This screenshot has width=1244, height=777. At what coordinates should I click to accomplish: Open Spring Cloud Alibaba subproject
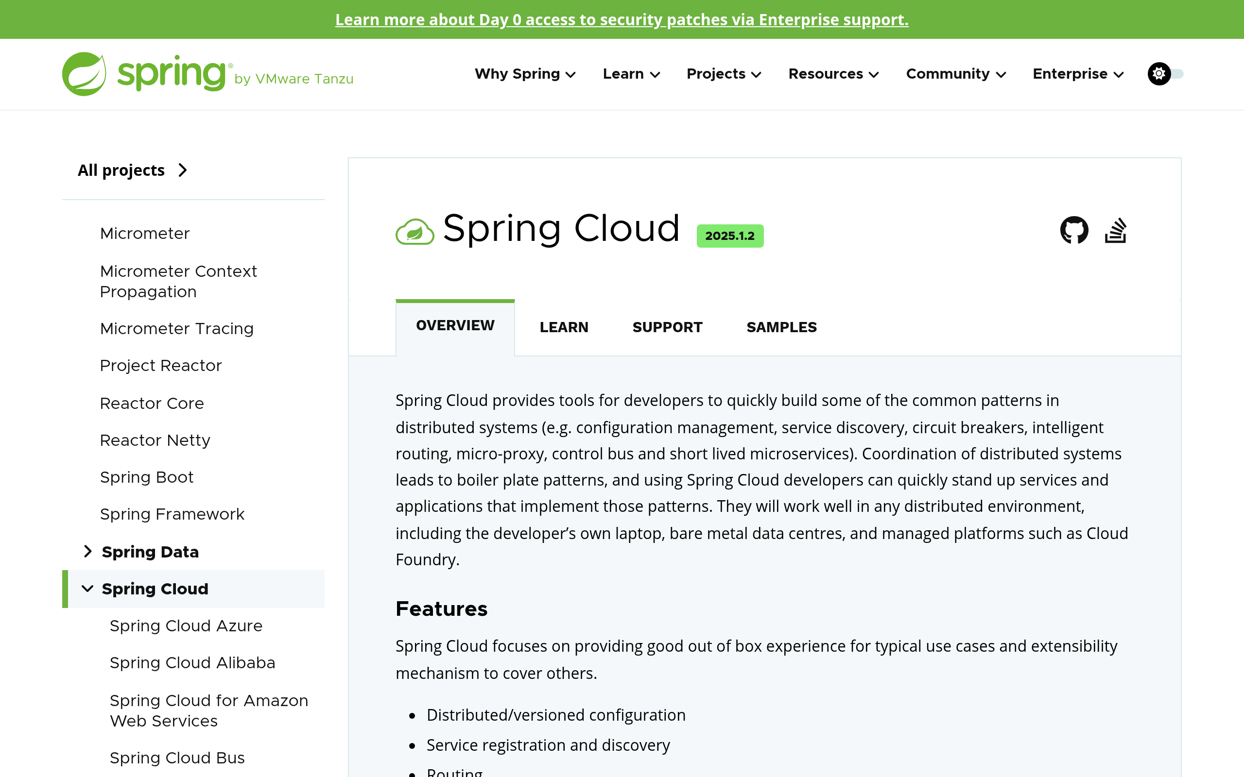tap(193, 663)
